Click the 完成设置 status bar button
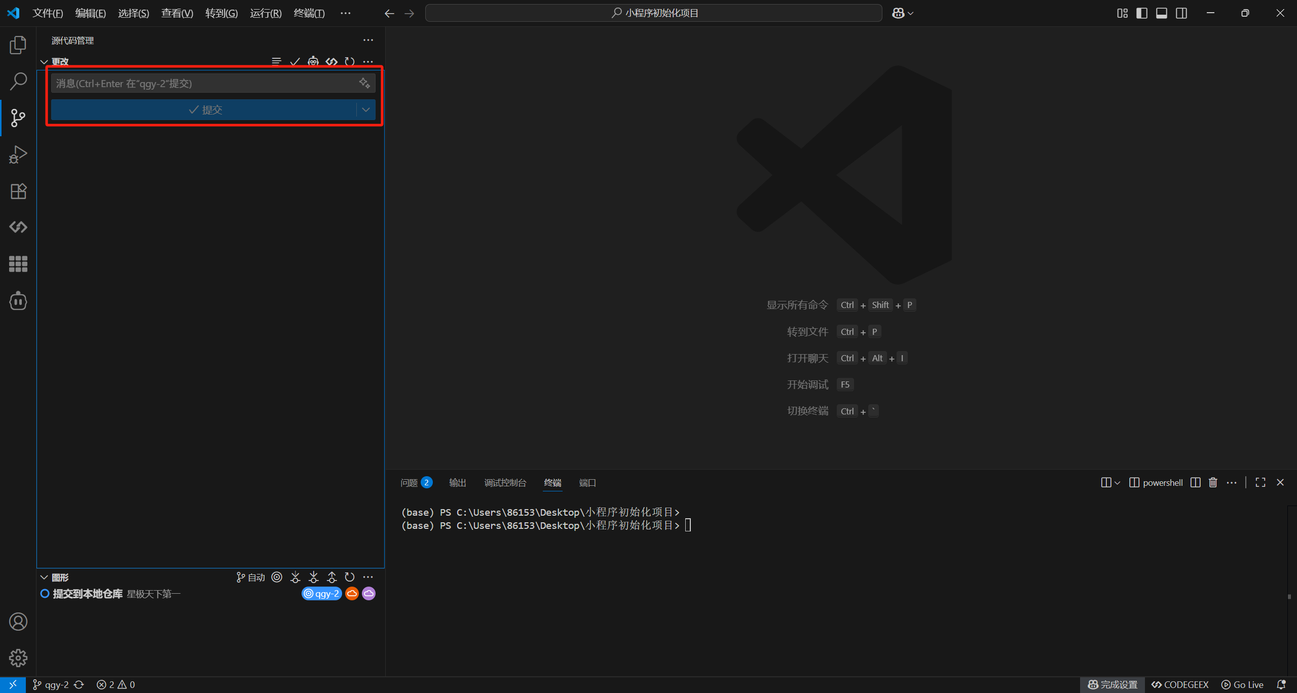Viewport: 1297px width, 693px height. click(1113, 684)
